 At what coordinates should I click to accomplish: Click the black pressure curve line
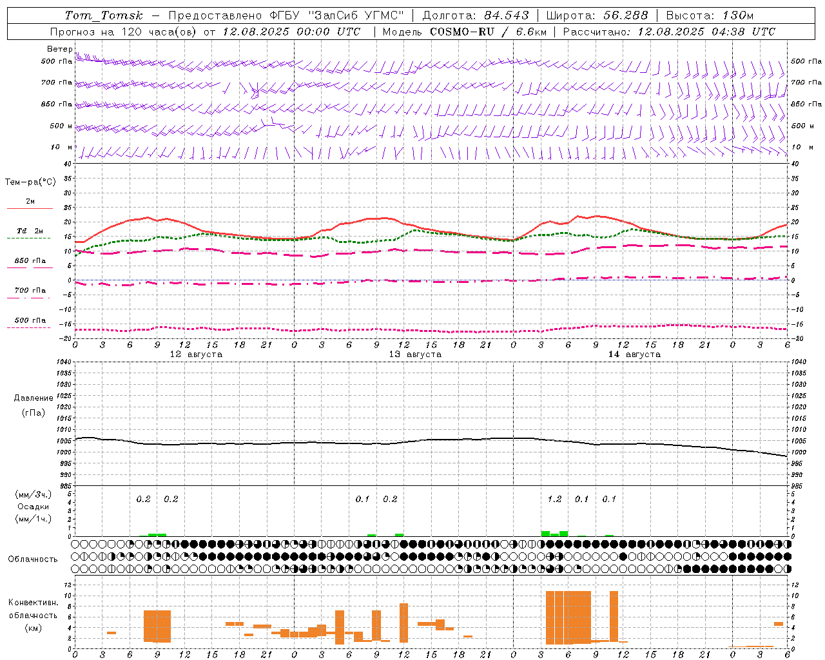[x=431, y=442]
